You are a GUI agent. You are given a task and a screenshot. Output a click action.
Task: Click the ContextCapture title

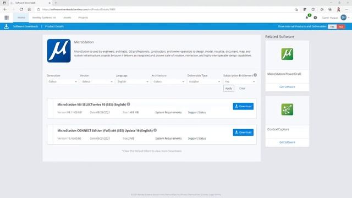point(278,129)
